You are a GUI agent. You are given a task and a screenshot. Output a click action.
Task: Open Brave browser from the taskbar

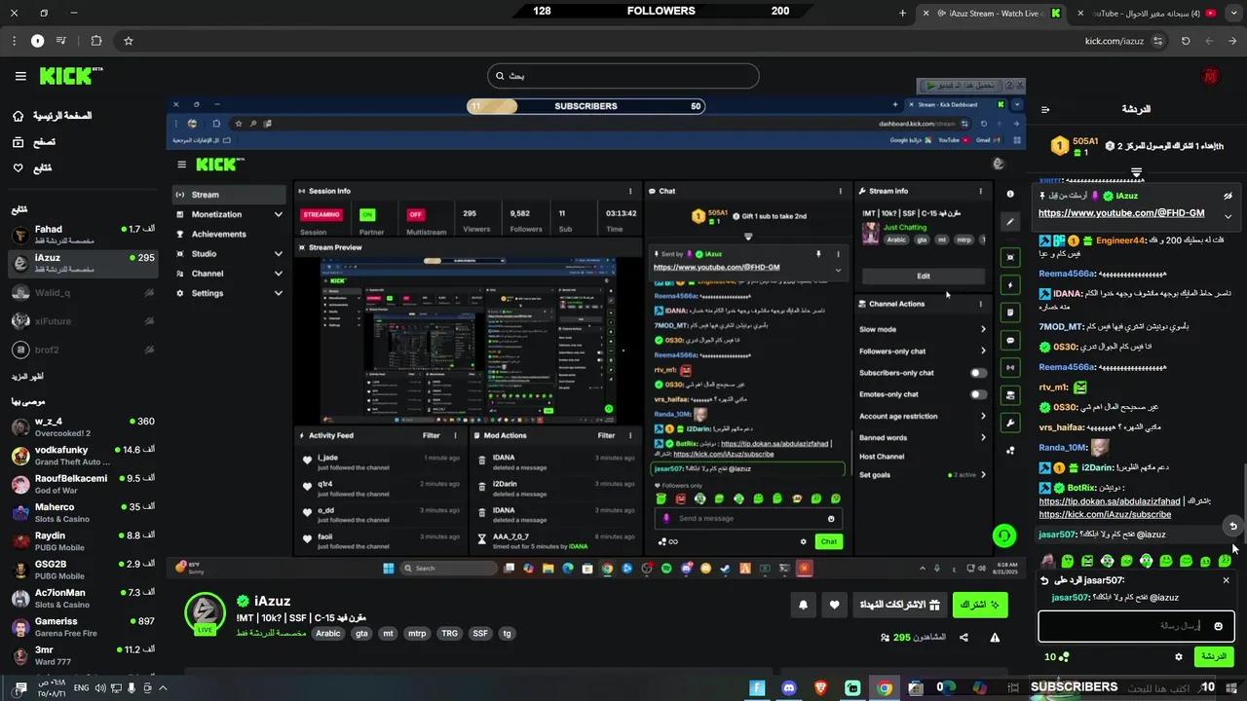(820, 688)
